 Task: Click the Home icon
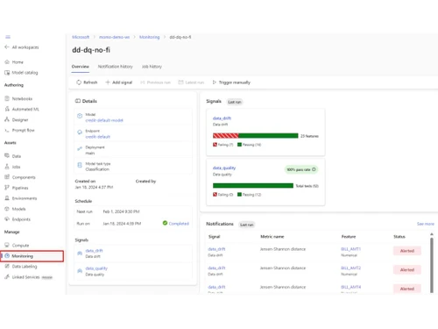tap(7, 62)
